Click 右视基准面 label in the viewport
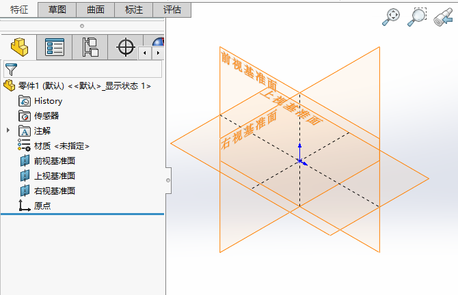Screen dimensions: 458x295 coord(249,130)
